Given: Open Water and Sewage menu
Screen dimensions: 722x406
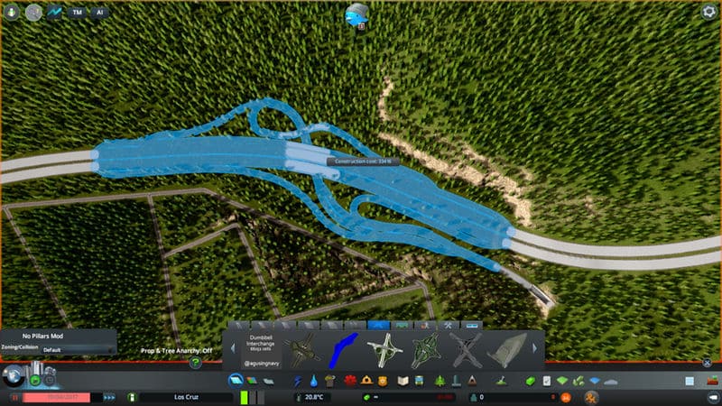Looking at the screenshot, I should pyautogui.click(x=313, y=380).
